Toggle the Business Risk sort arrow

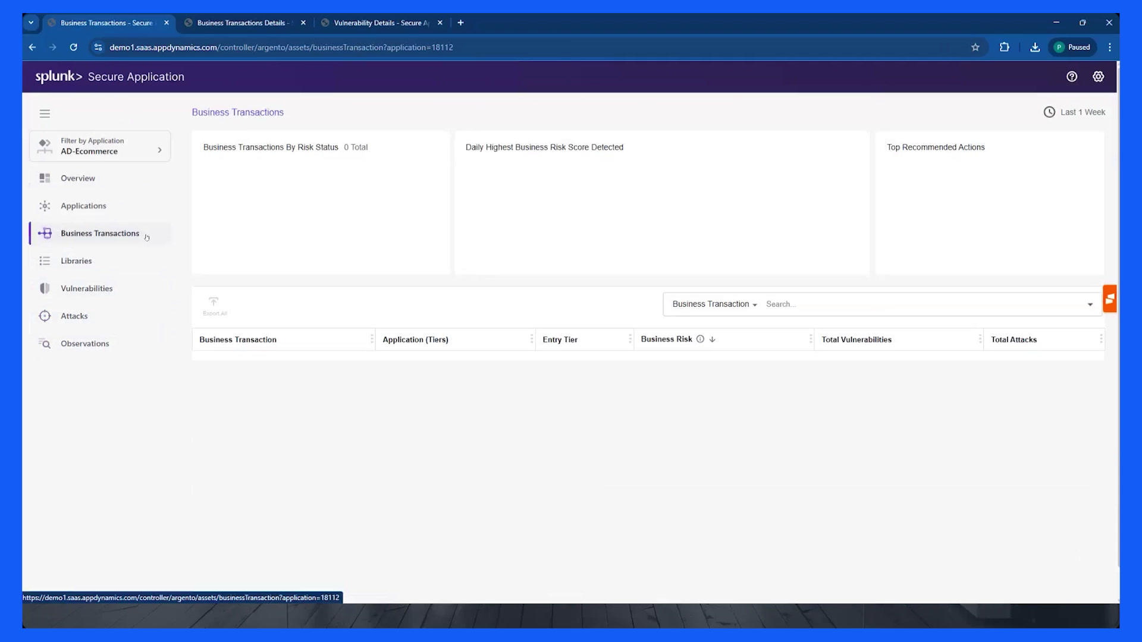coord(713,339)
